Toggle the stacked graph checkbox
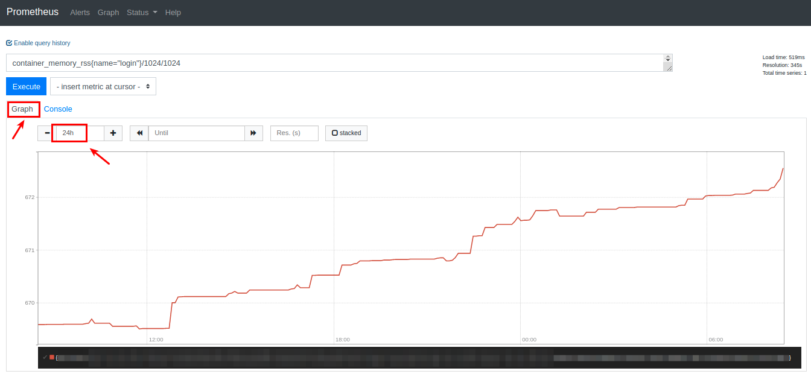 coord(335,133)
